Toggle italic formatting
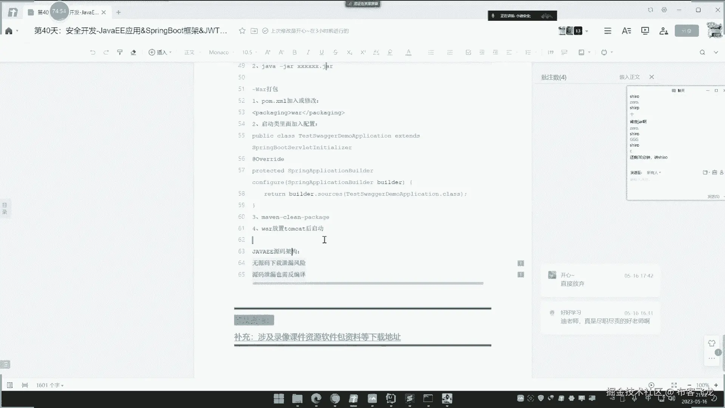 click(x=308, y=53)
